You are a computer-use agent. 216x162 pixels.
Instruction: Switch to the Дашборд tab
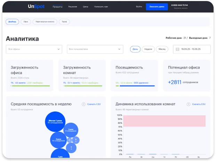click(x=12, y=22)
